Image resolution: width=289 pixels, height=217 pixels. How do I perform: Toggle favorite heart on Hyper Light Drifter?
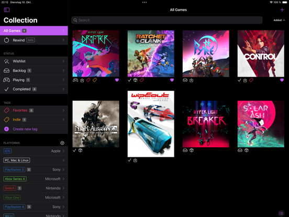(117, 80)
